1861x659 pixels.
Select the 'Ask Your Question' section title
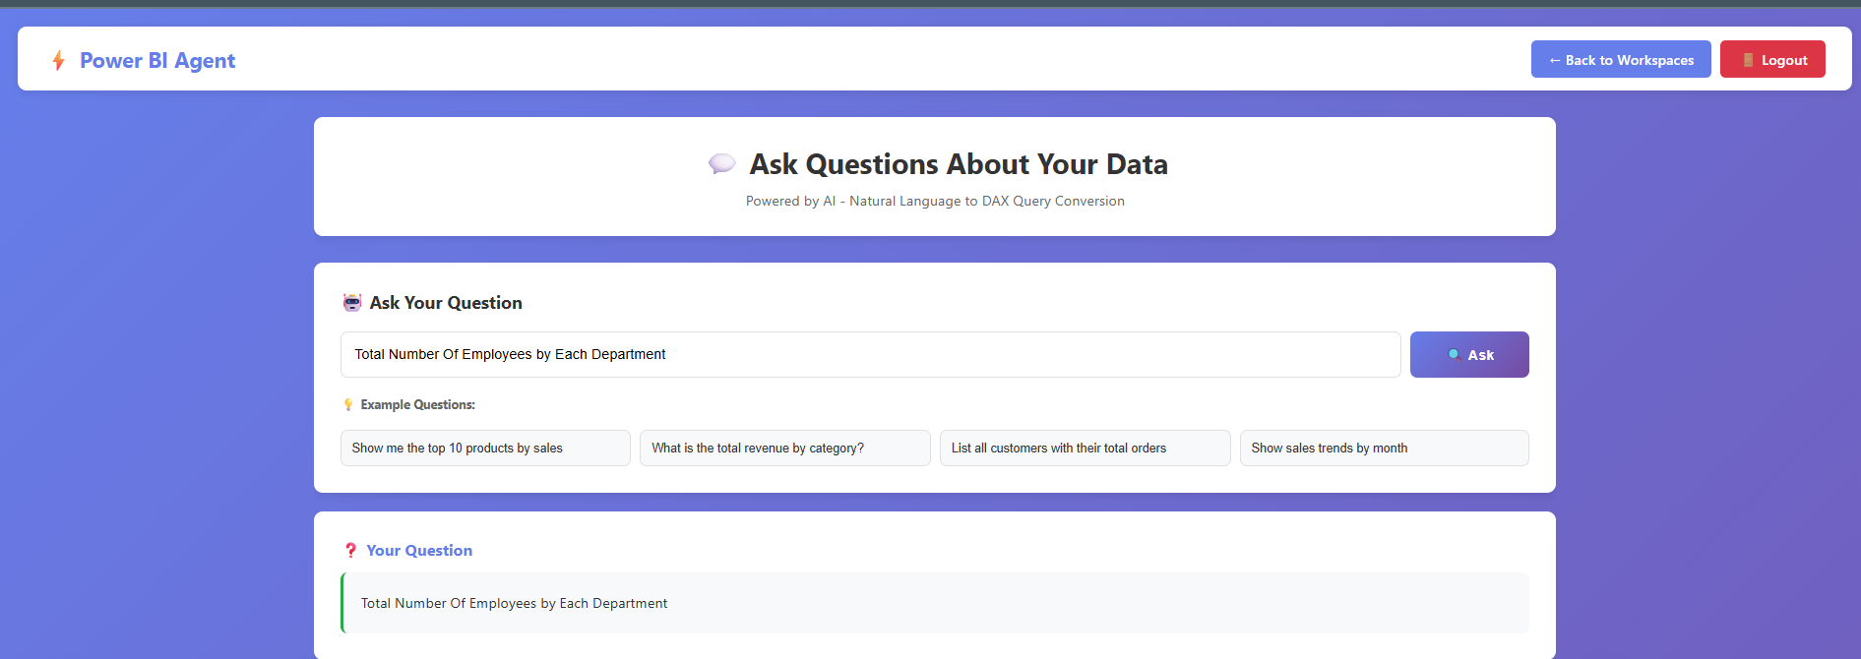[x=446, y=303]
